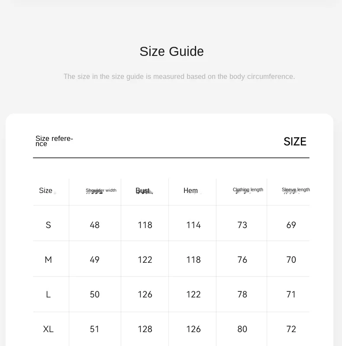This screenshot has width=342, height=346.
Task: Click the Size column header
Action: [45, 190]
